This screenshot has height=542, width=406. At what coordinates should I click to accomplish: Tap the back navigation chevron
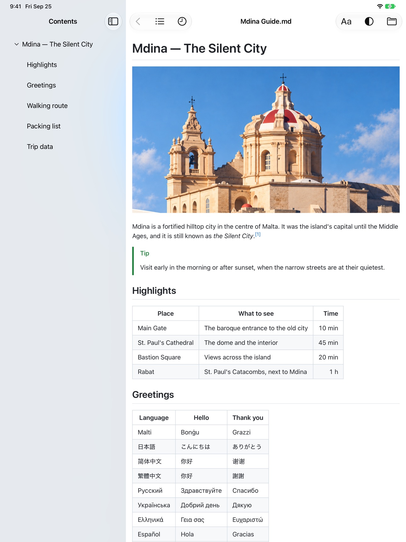click(138, 21)
